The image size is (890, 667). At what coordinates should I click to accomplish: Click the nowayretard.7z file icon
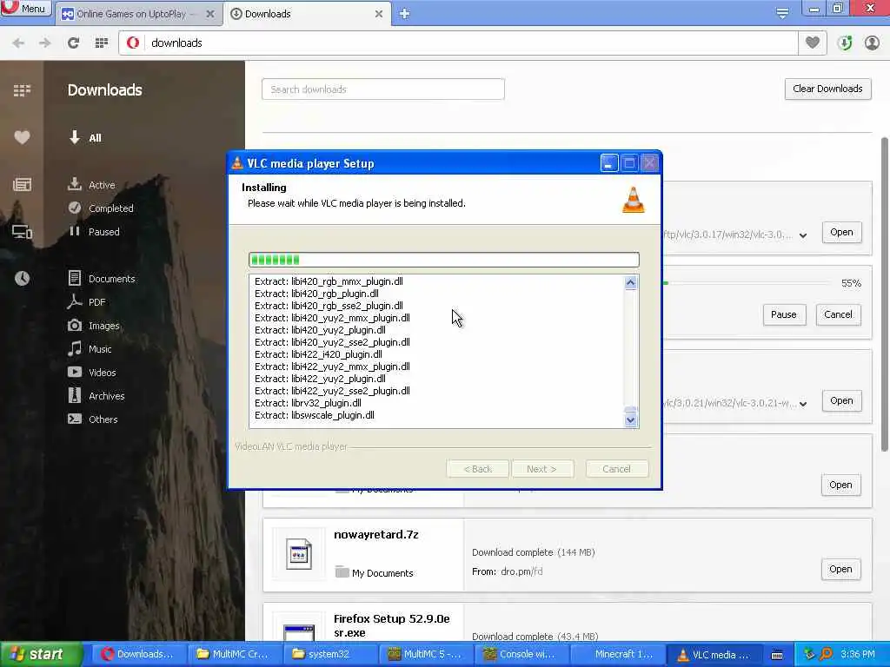(299, 553)
